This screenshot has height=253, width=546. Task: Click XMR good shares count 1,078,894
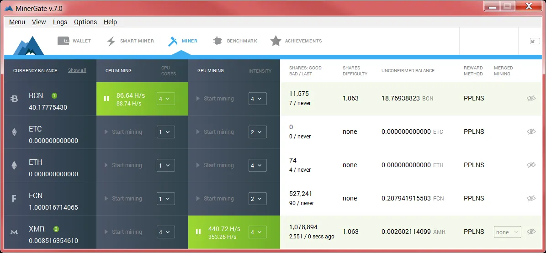(303, 227)
